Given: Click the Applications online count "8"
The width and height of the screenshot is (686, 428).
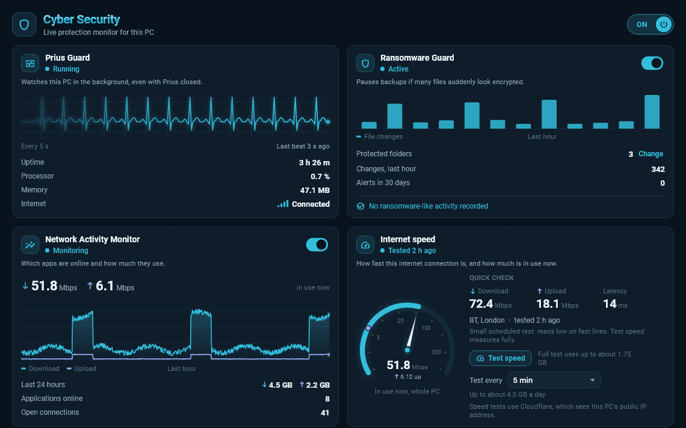Looking at the screenshot, I should (x=327, y=399).
